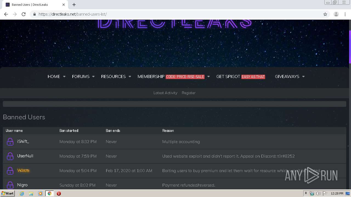Open a new tab with plus button
This screenshot has height=197, width=351.
pos(74,5)
